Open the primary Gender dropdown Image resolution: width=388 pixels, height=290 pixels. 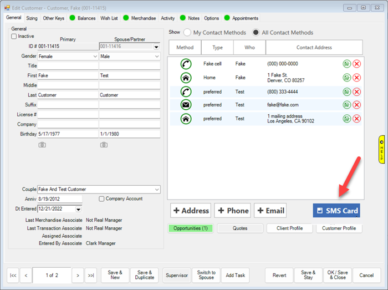coord(95,57)
